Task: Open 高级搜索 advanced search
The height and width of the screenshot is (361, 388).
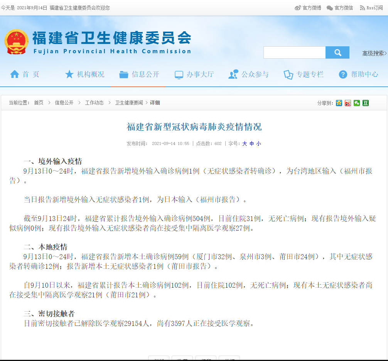Action: point(374,53)
